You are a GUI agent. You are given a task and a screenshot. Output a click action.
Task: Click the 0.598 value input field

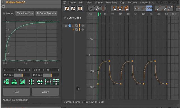pos(24,70)
